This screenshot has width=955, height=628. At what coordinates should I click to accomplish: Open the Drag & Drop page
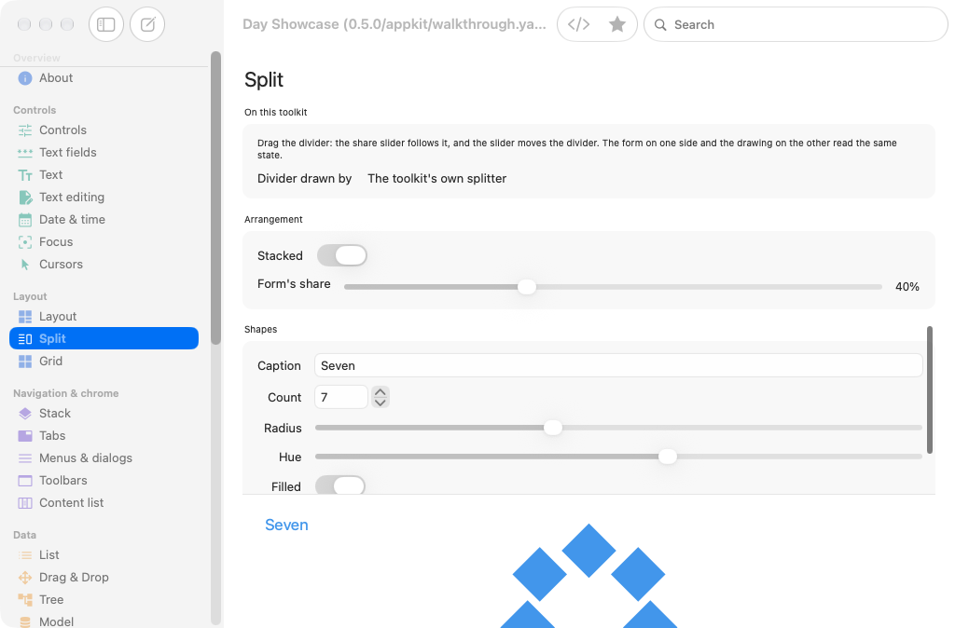74,578
